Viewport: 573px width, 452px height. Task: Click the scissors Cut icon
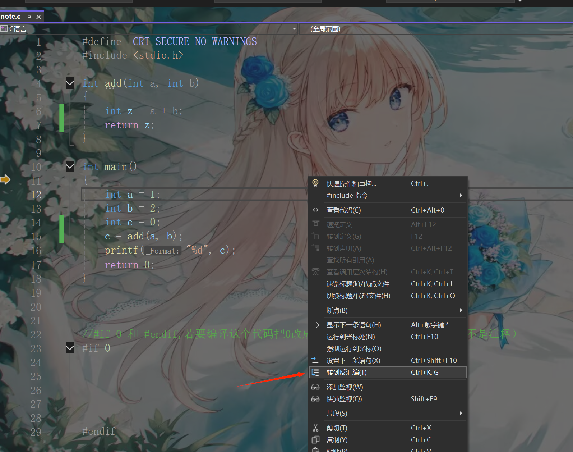tap(315, 428)
